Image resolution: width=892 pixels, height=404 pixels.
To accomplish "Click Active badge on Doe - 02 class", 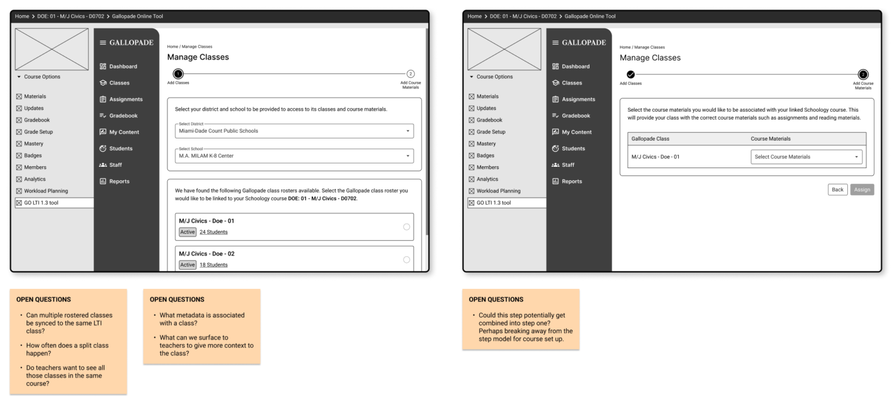I will pos(188,264).
